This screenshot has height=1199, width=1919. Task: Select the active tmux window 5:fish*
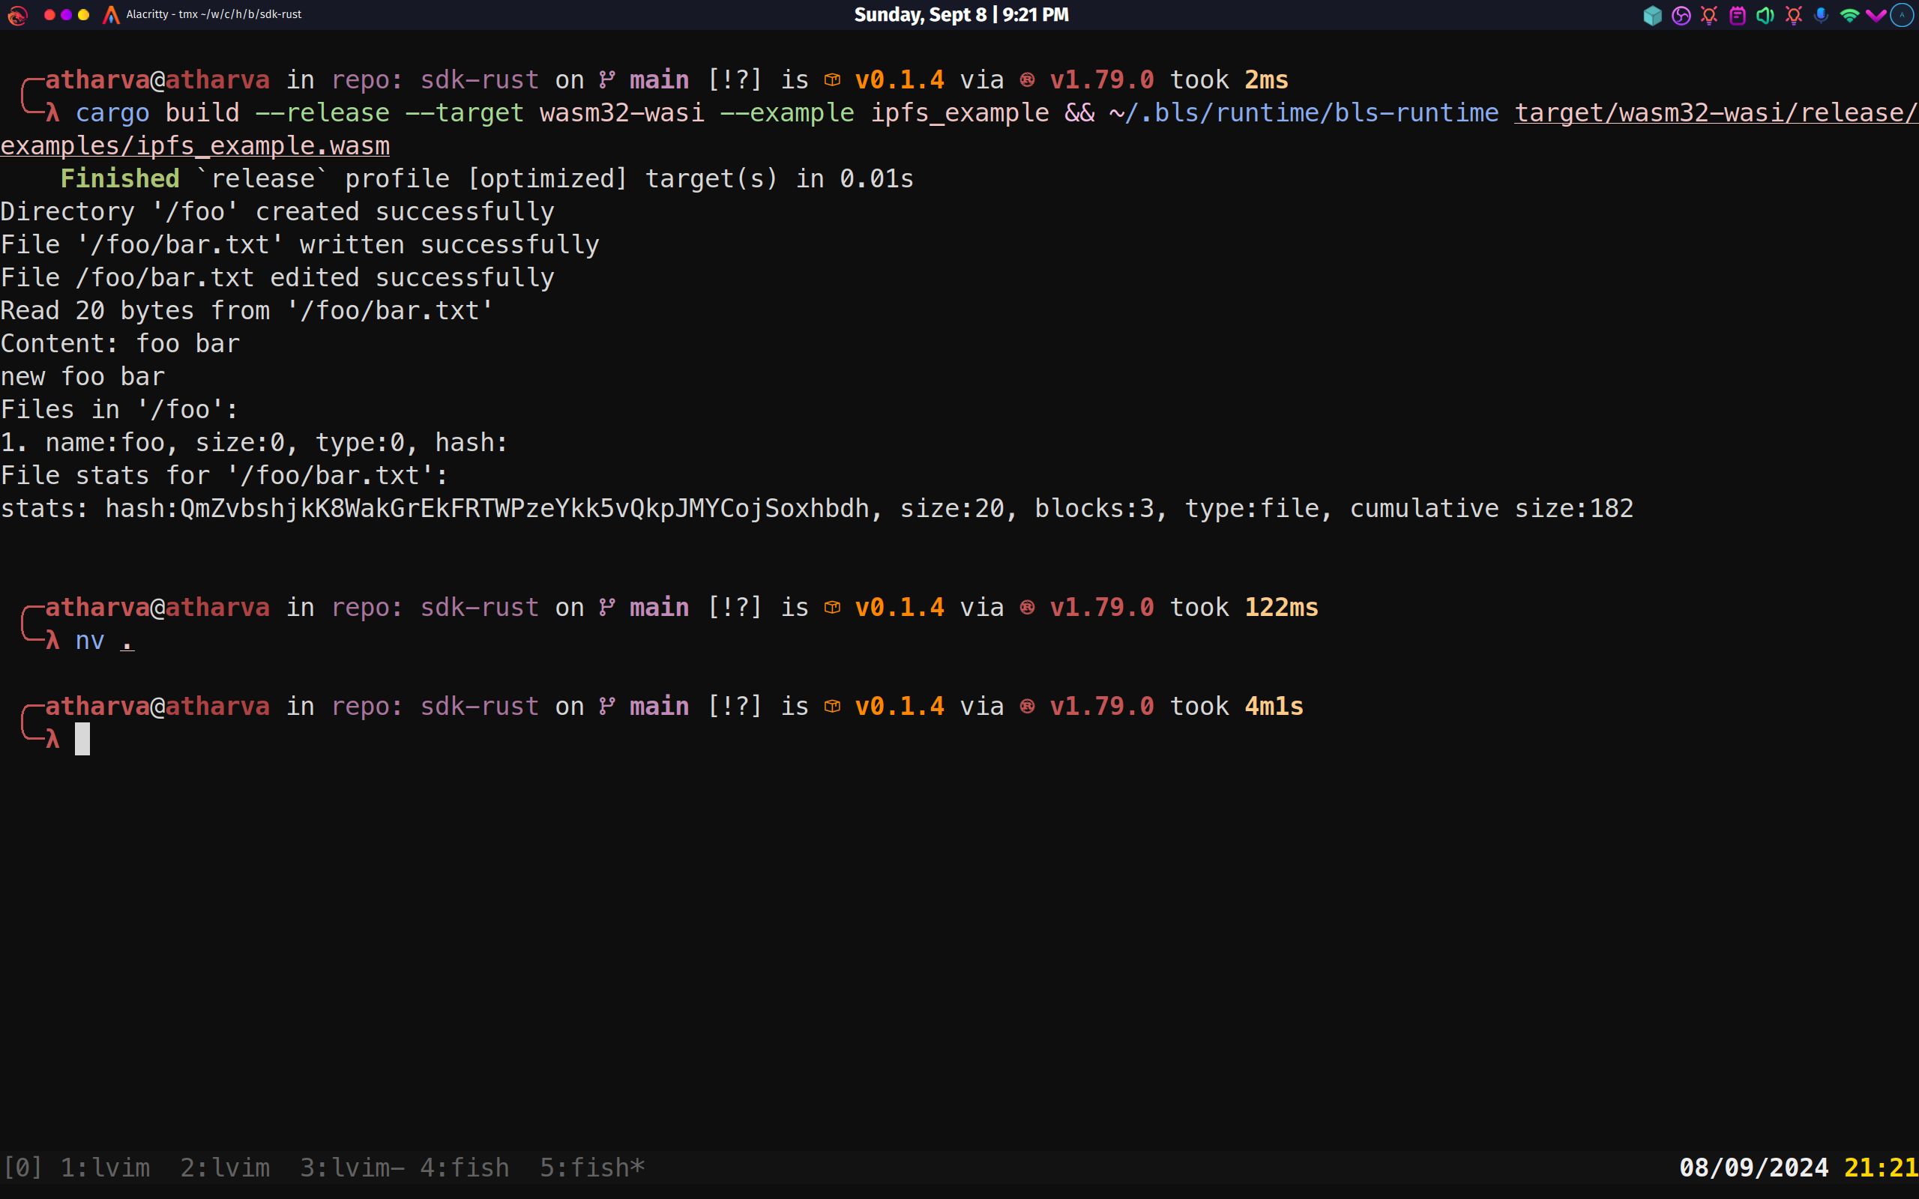(x=592, y=1168)
